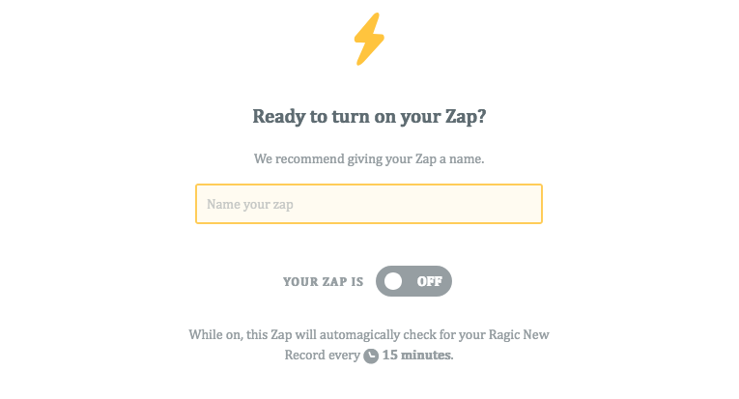The image size is (739, 399).
Task: Click the yellow lightning bolt Zap icon
Action: 369,39
